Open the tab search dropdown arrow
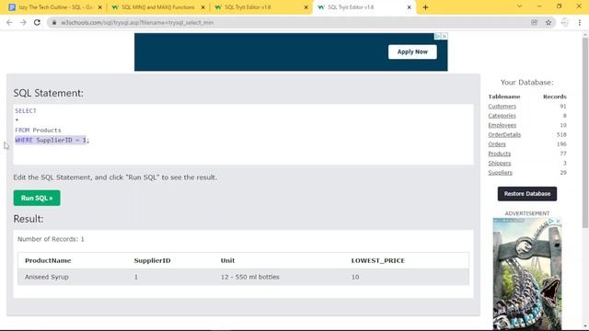Image resolution: width=589 pixels, height=331 pixels. coord(519,6)
